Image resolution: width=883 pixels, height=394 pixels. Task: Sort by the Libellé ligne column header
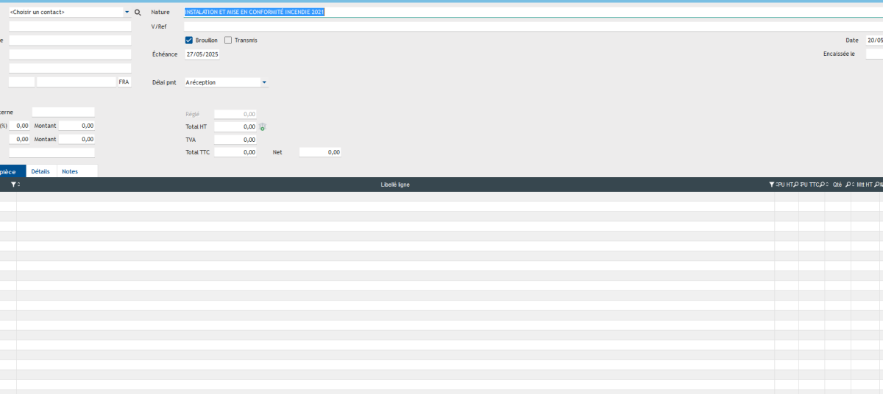pyautogui.click(x=394, y=185)
